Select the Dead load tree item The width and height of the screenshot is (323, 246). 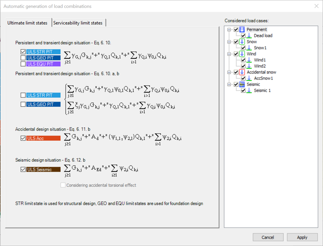pos(263,36)
